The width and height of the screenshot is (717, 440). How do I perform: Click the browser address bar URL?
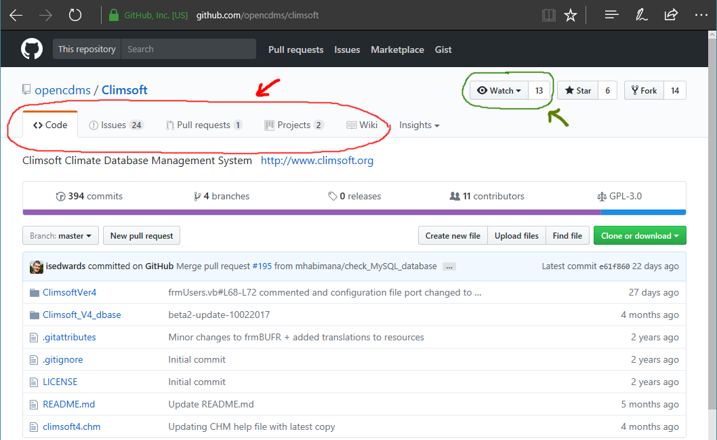click(258, 15)
